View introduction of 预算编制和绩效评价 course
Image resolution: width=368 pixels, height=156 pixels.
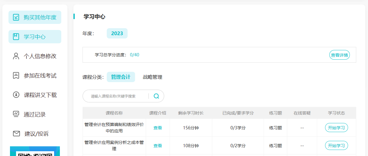158,128
